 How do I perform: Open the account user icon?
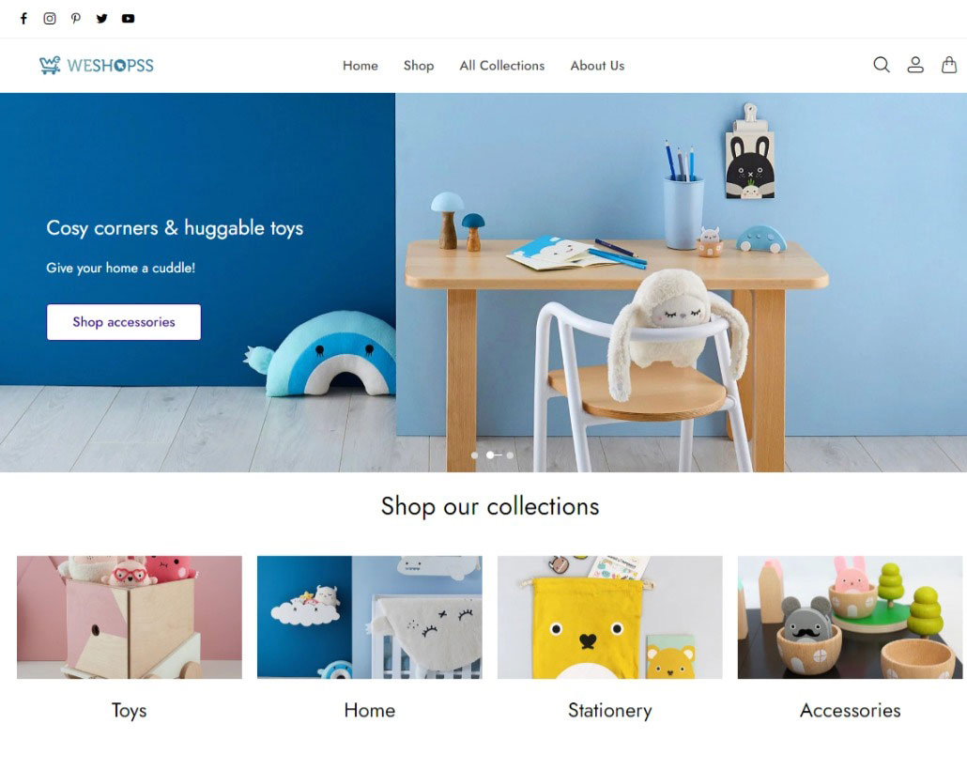(x=915, y=65)
